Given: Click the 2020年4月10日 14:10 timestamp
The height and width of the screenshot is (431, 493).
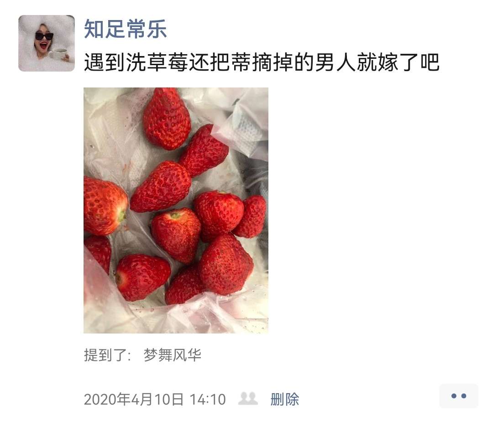Looking at the screenshot, I should click(x=155, y=399).
